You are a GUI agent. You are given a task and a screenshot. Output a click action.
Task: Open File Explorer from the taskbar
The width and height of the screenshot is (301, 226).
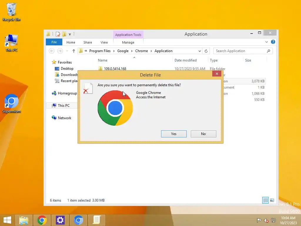coord(24,220)
